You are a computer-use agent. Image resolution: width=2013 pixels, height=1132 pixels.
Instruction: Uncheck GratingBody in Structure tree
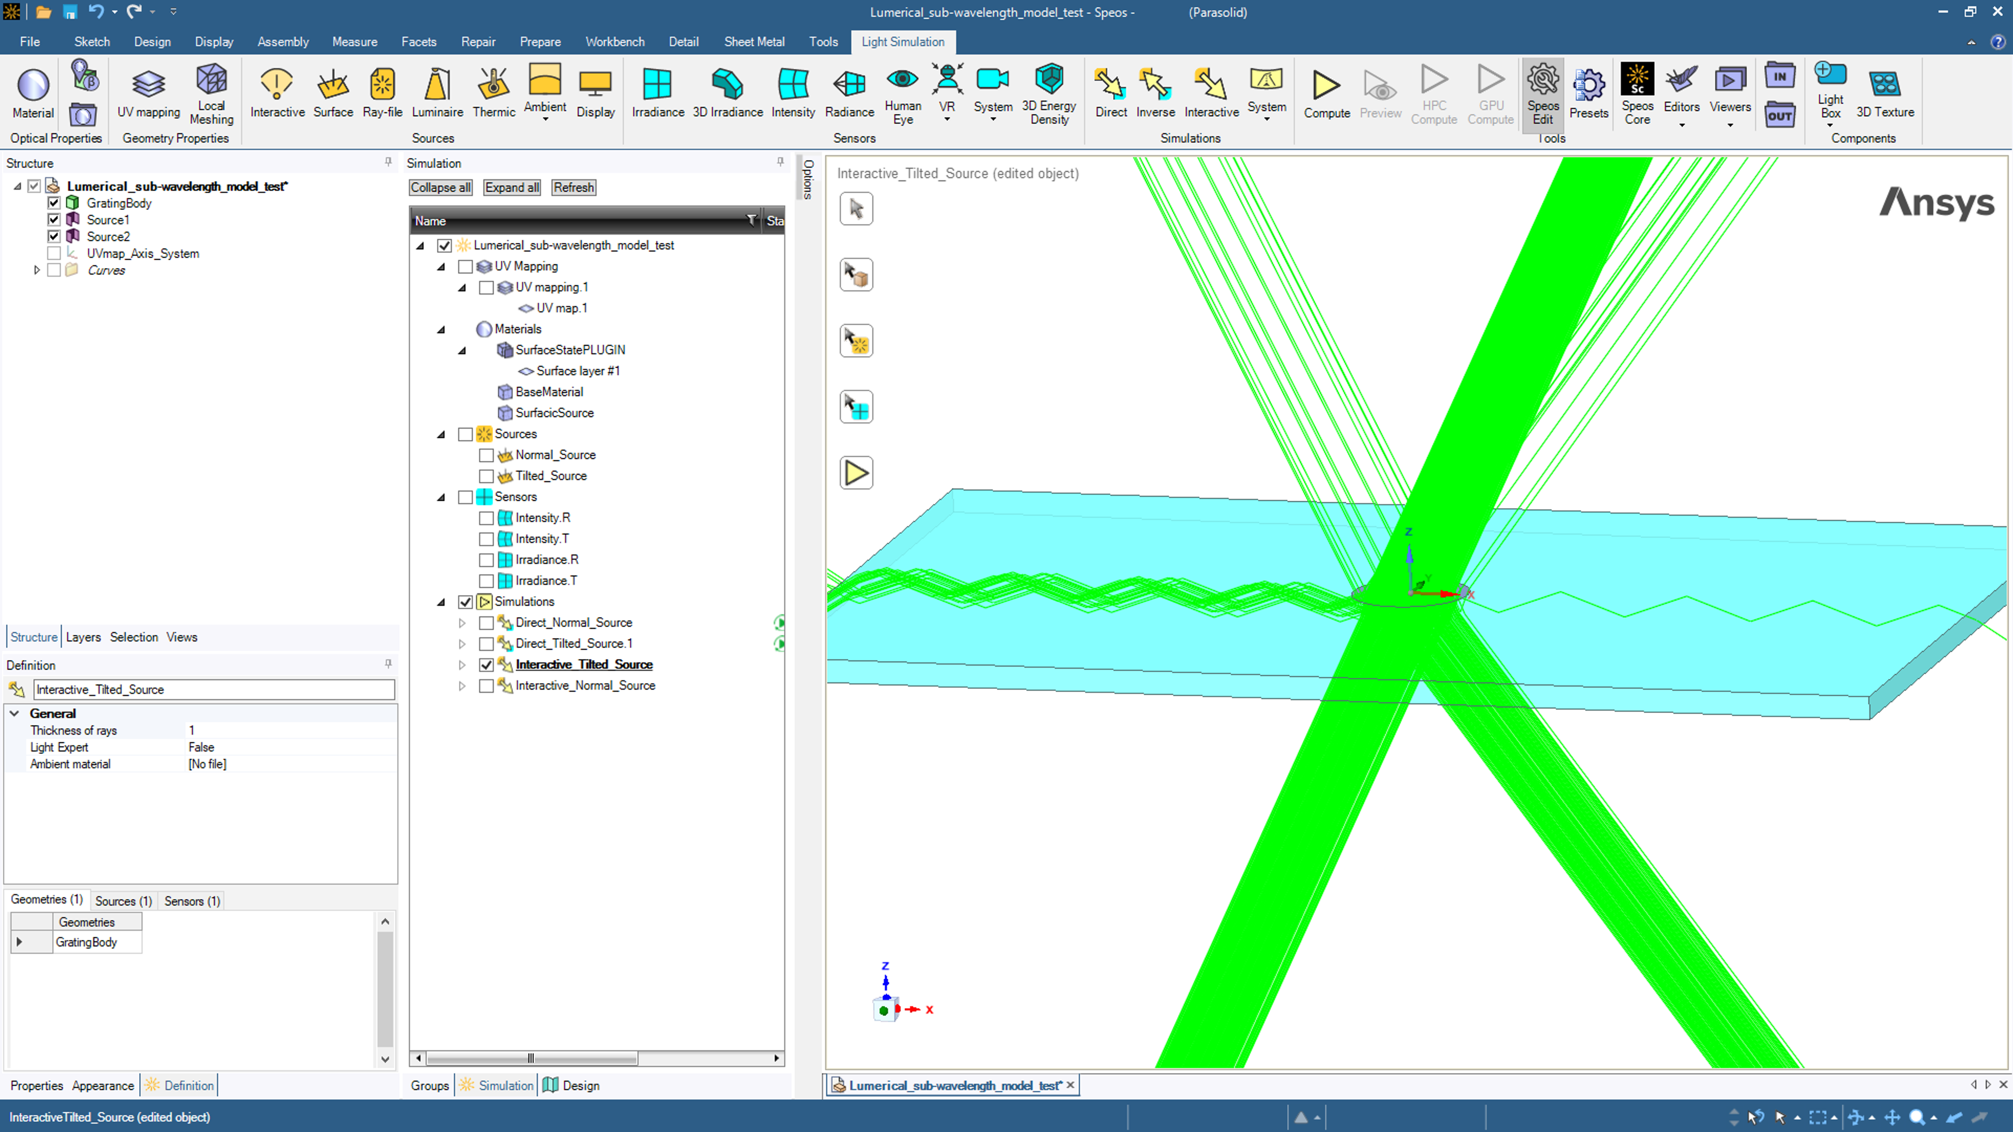[x=54, y=203]
